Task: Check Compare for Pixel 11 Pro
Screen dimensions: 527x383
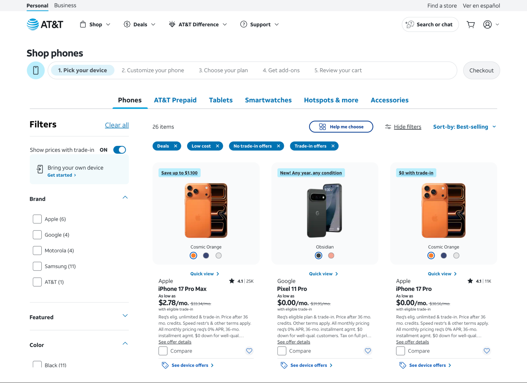Action: pos(282,351)
